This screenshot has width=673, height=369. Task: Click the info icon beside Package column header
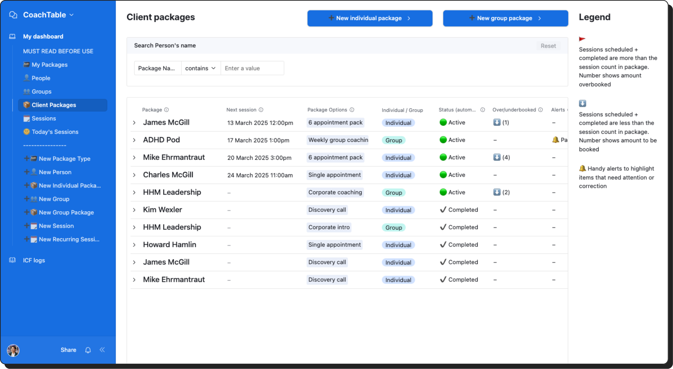pos(166,110)
